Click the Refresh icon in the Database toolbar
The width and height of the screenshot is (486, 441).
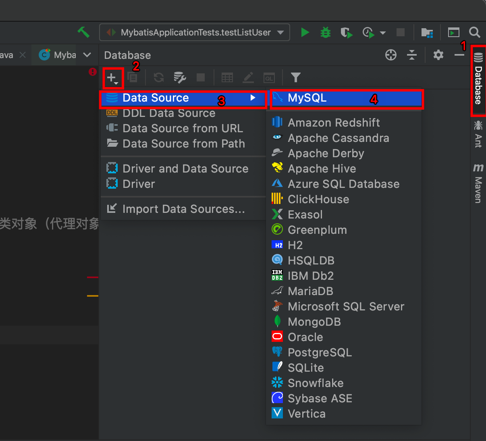coord(159,77)
